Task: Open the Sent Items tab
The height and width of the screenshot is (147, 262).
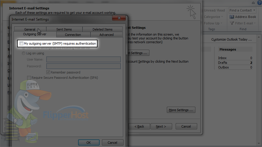Action: coord(64,29)
